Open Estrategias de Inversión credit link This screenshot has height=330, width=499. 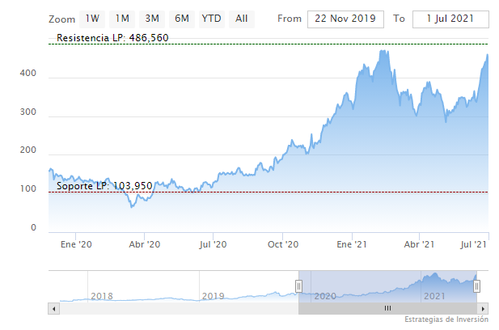[x=447, y=320]
